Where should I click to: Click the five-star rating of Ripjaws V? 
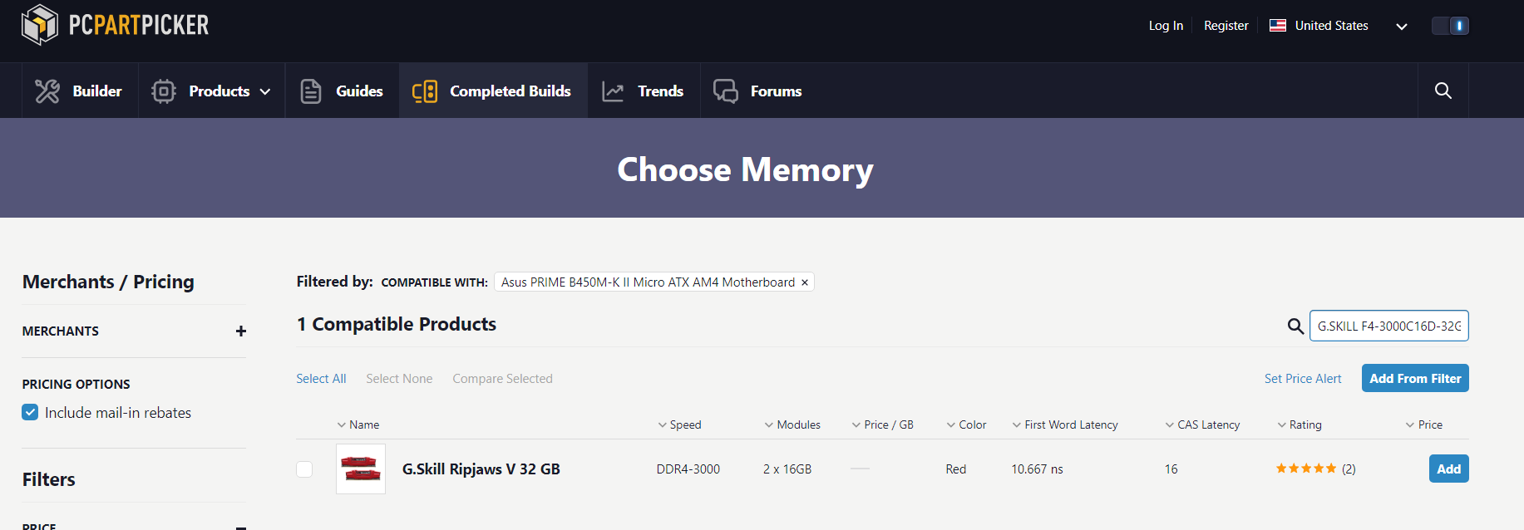[1306, 469]
